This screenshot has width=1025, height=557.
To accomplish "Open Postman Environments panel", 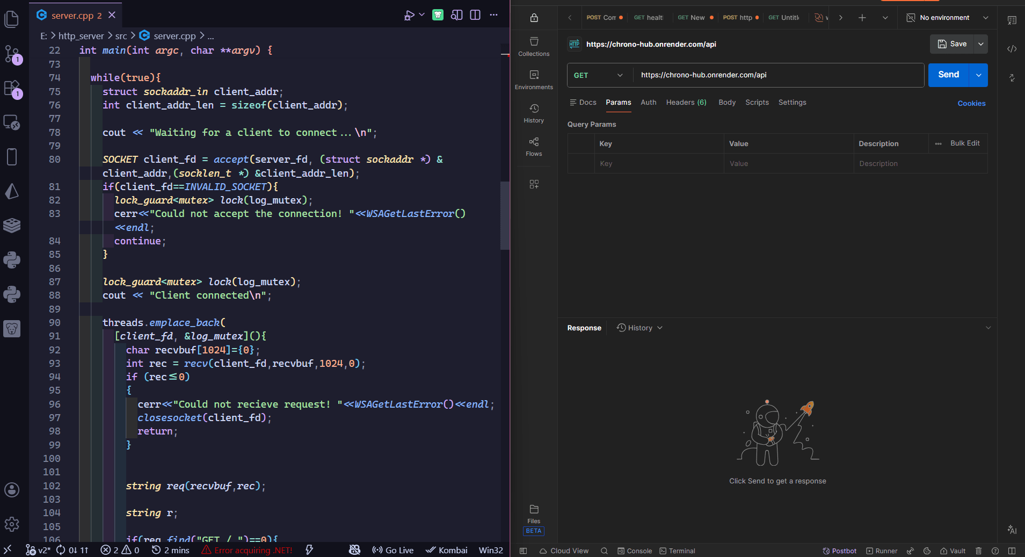I will pyautogui.click(x=534, y=80).
